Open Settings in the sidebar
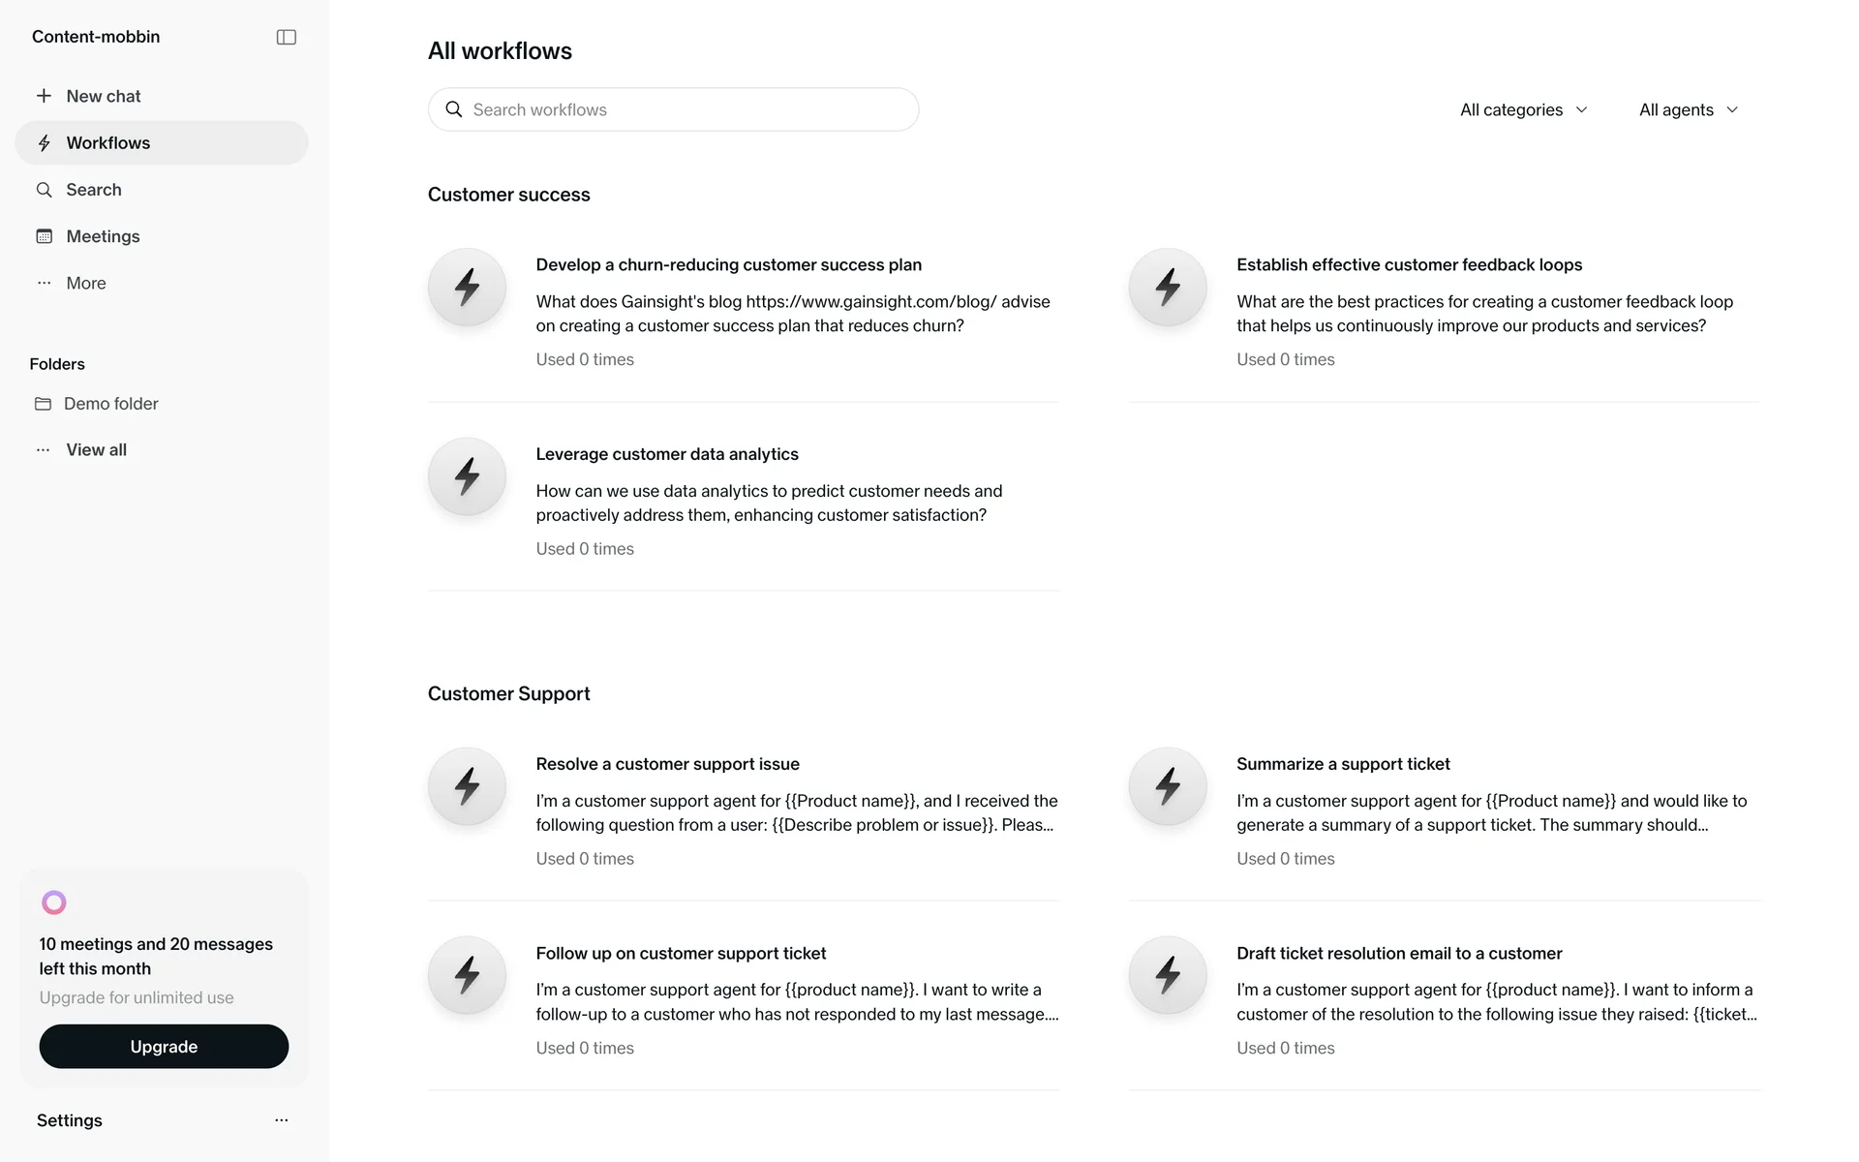Screen dimensions: 1859x1162 [70, 1120]
